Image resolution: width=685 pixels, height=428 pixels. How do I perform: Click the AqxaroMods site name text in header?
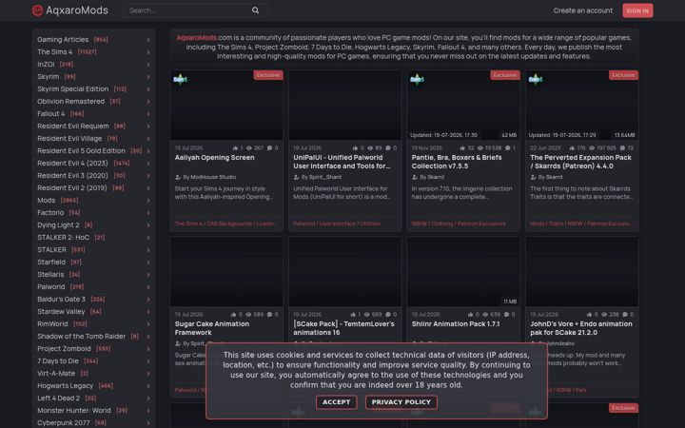click(x=77, y=10)
